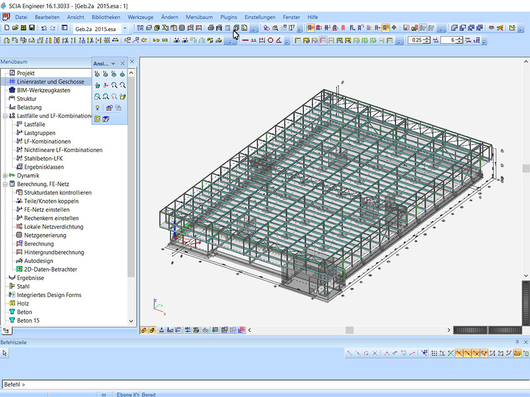Open the project file dropdown Geb.2a 2015.esa
Image resolution: width=530 pixels, height=397 pixels.
(x=125, y=28)
